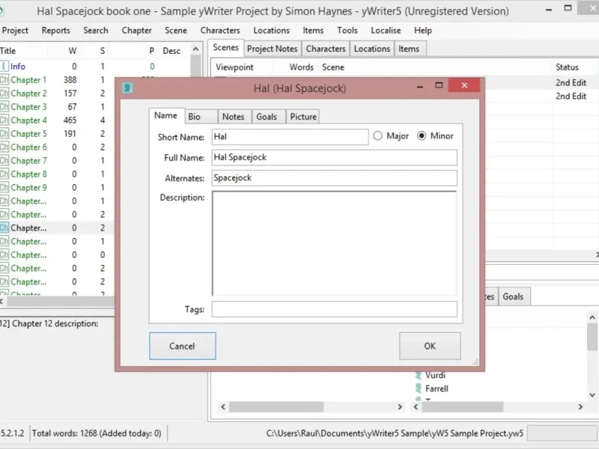Open the Goals tab in character dialog
The width and height of the screenshot is (599, 449).
267,117
